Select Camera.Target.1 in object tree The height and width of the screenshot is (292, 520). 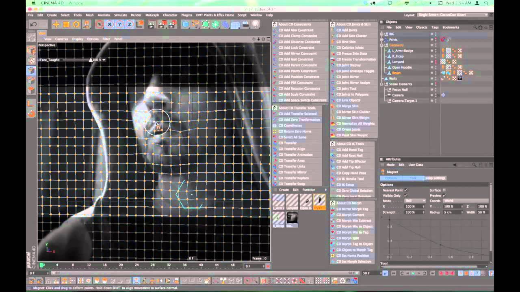click(404, 101)
